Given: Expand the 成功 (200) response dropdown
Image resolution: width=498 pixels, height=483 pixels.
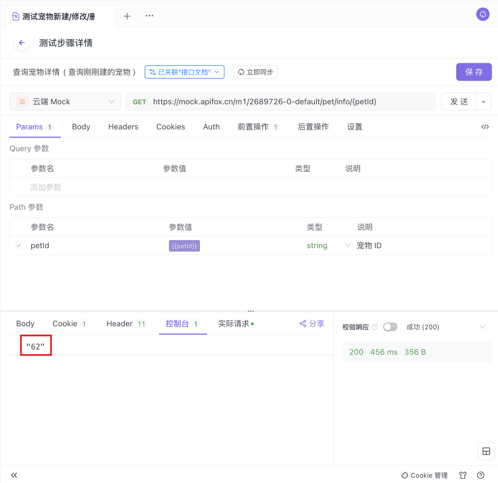Looking at the screenshot, I should (482, 327).
